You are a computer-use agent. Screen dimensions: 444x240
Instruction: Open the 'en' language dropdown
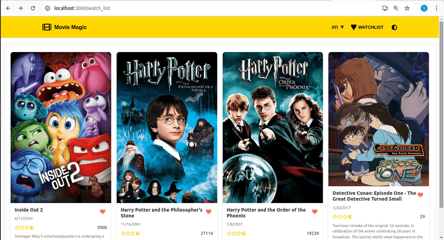[338, 27]
